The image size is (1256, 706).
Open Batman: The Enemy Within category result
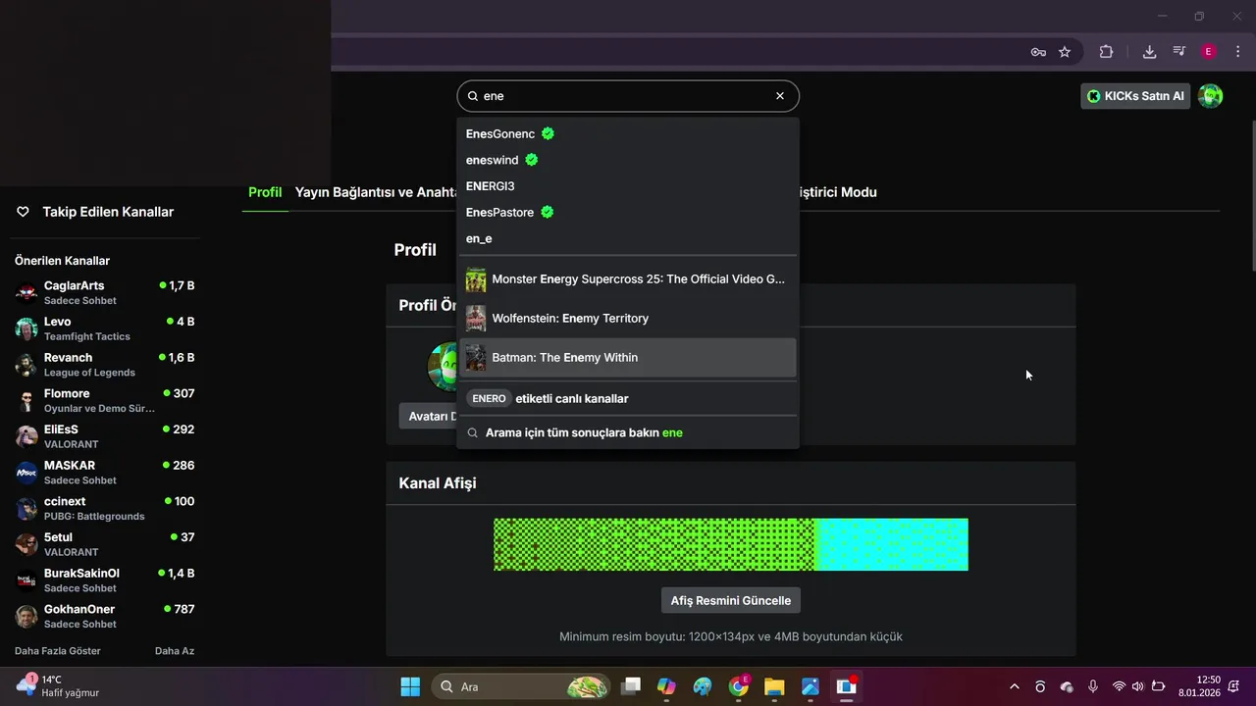[628, 358]
